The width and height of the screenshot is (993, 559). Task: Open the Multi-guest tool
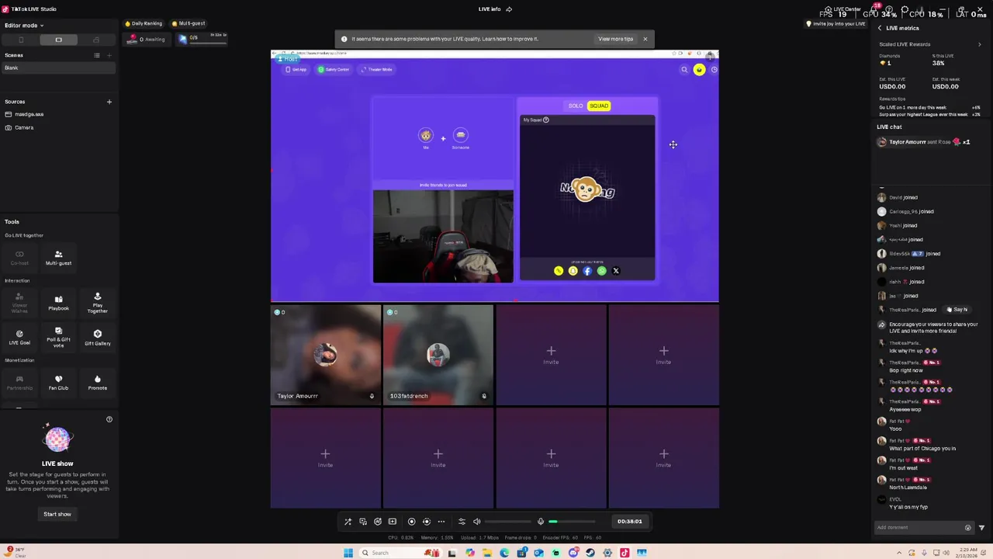point(58,258)
